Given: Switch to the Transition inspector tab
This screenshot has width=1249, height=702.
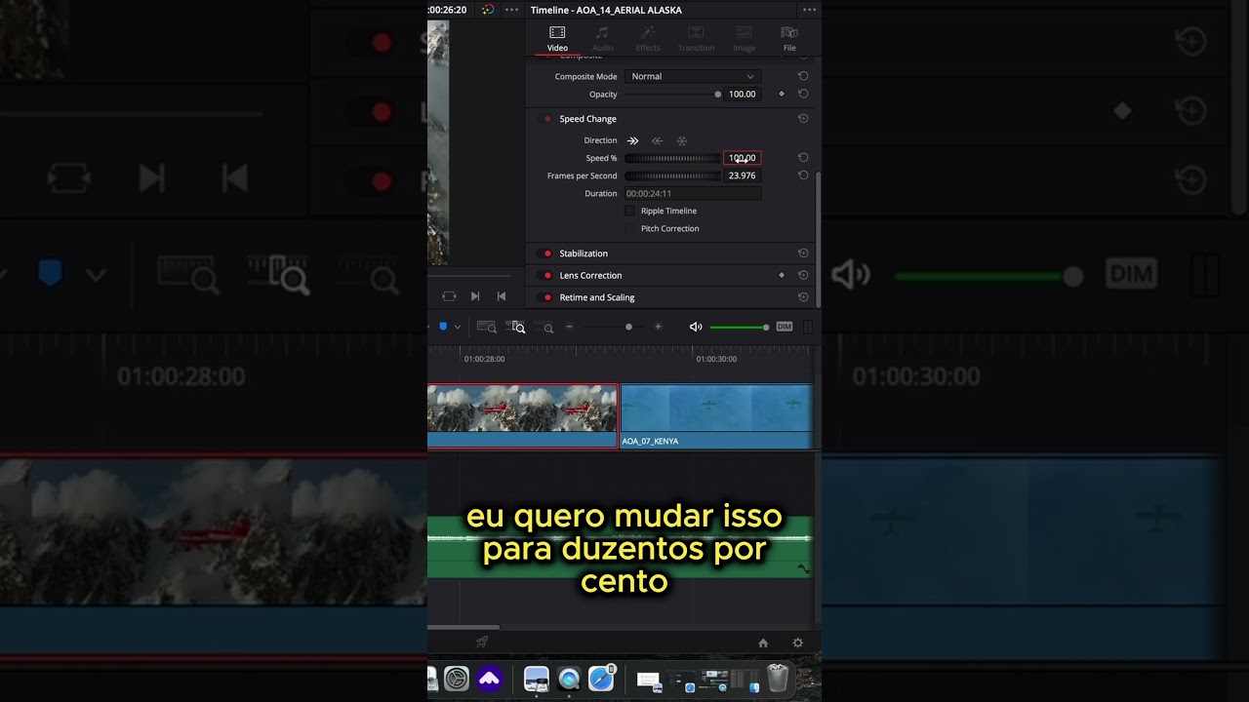Looking at the screenshot, I should pos(696,39).
